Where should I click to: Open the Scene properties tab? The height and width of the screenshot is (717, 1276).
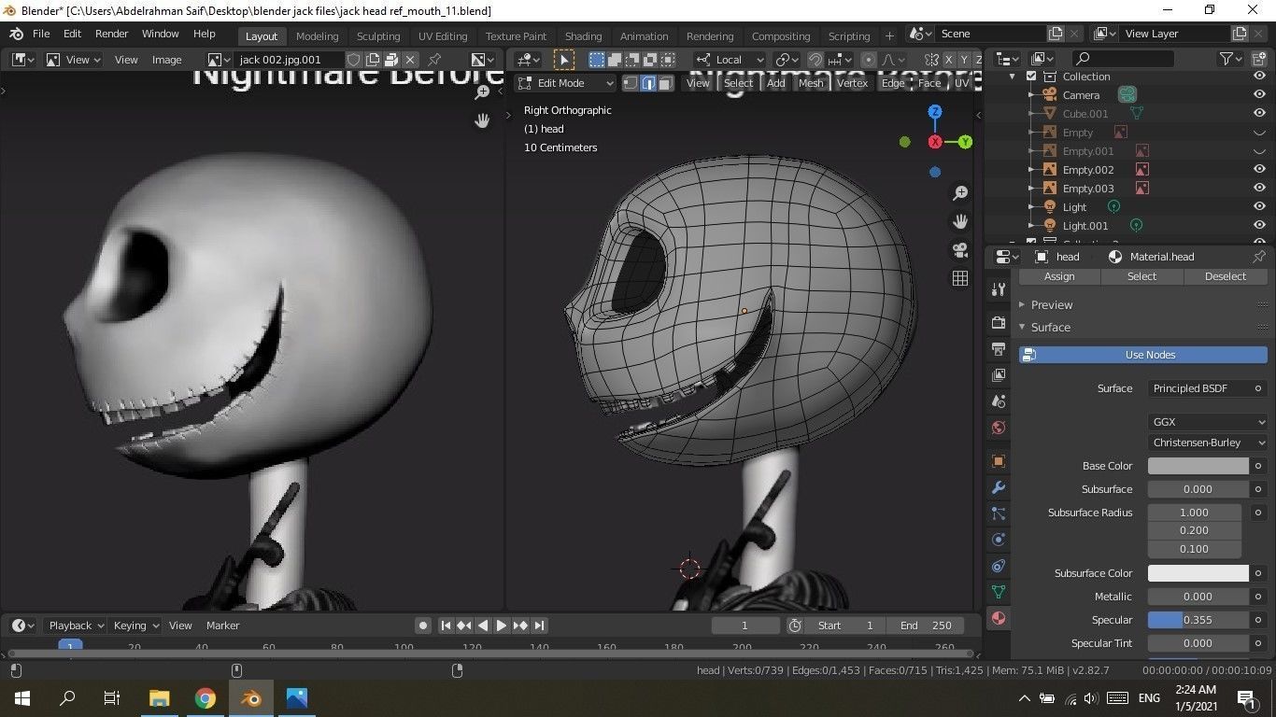click(x=999, y=401)
